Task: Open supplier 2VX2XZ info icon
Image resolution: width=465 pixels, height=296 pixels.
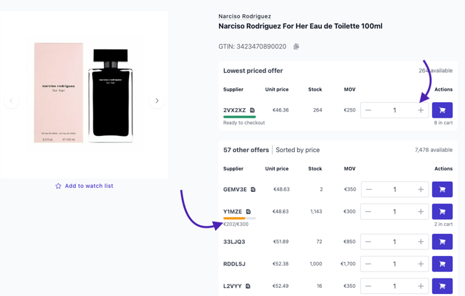Action: point(252,110)
